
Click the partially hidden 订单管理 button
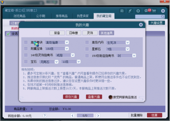coord(14,23)
